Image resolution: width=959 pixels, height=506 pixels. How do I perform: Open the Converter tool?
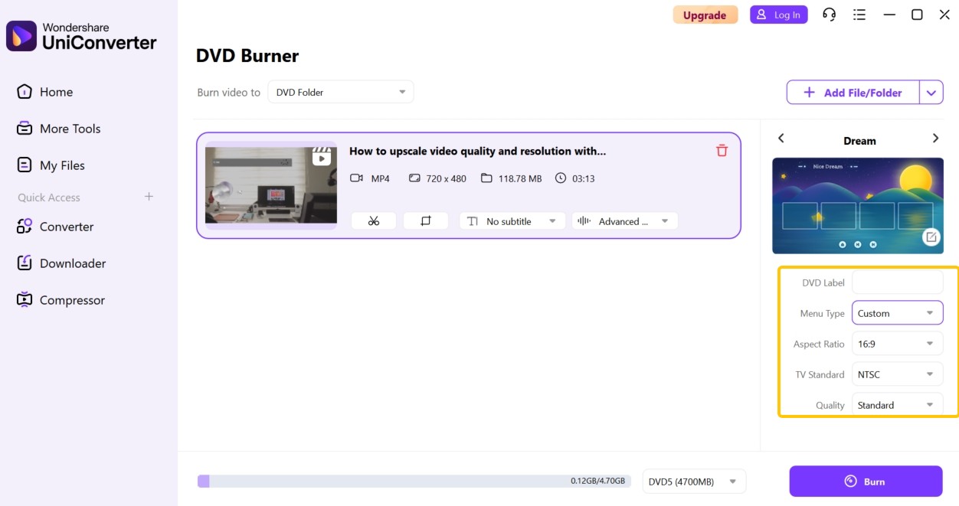tap(67, 227)
